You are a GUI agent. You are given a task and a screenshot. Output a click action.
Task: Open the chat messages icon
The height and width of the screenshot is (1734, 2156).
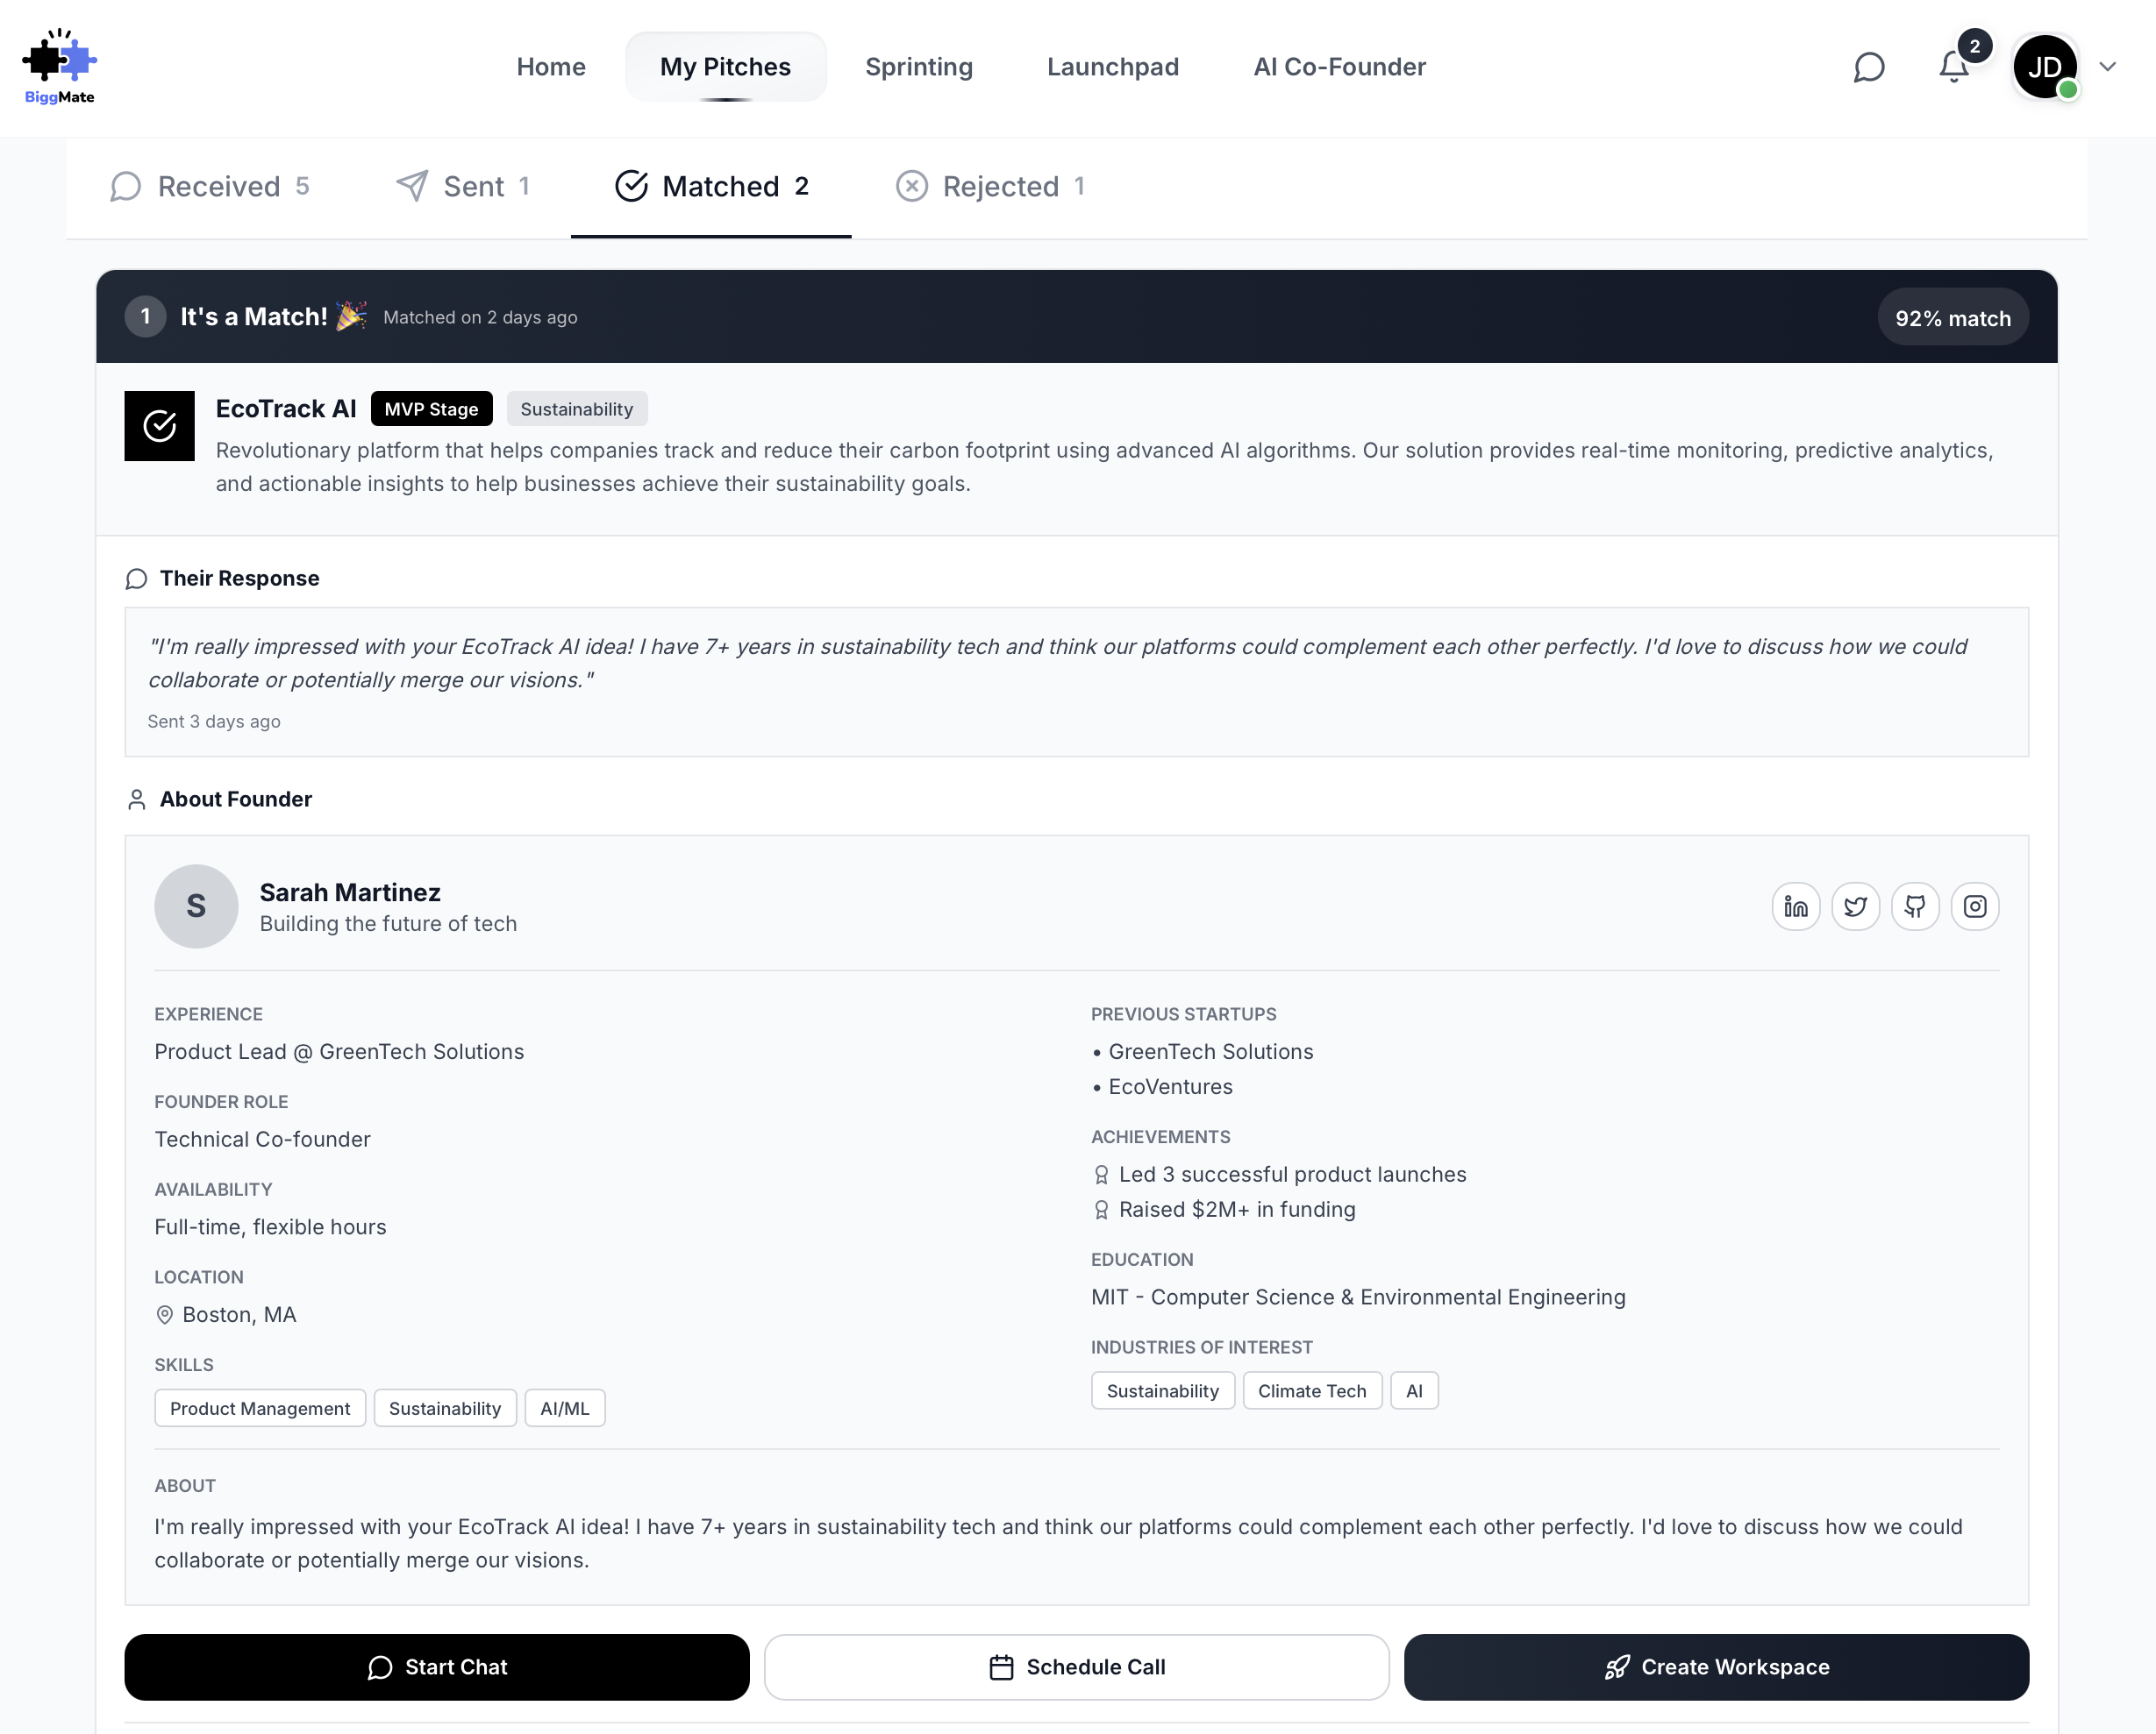pyautogui.click(x=1869, y=67)
